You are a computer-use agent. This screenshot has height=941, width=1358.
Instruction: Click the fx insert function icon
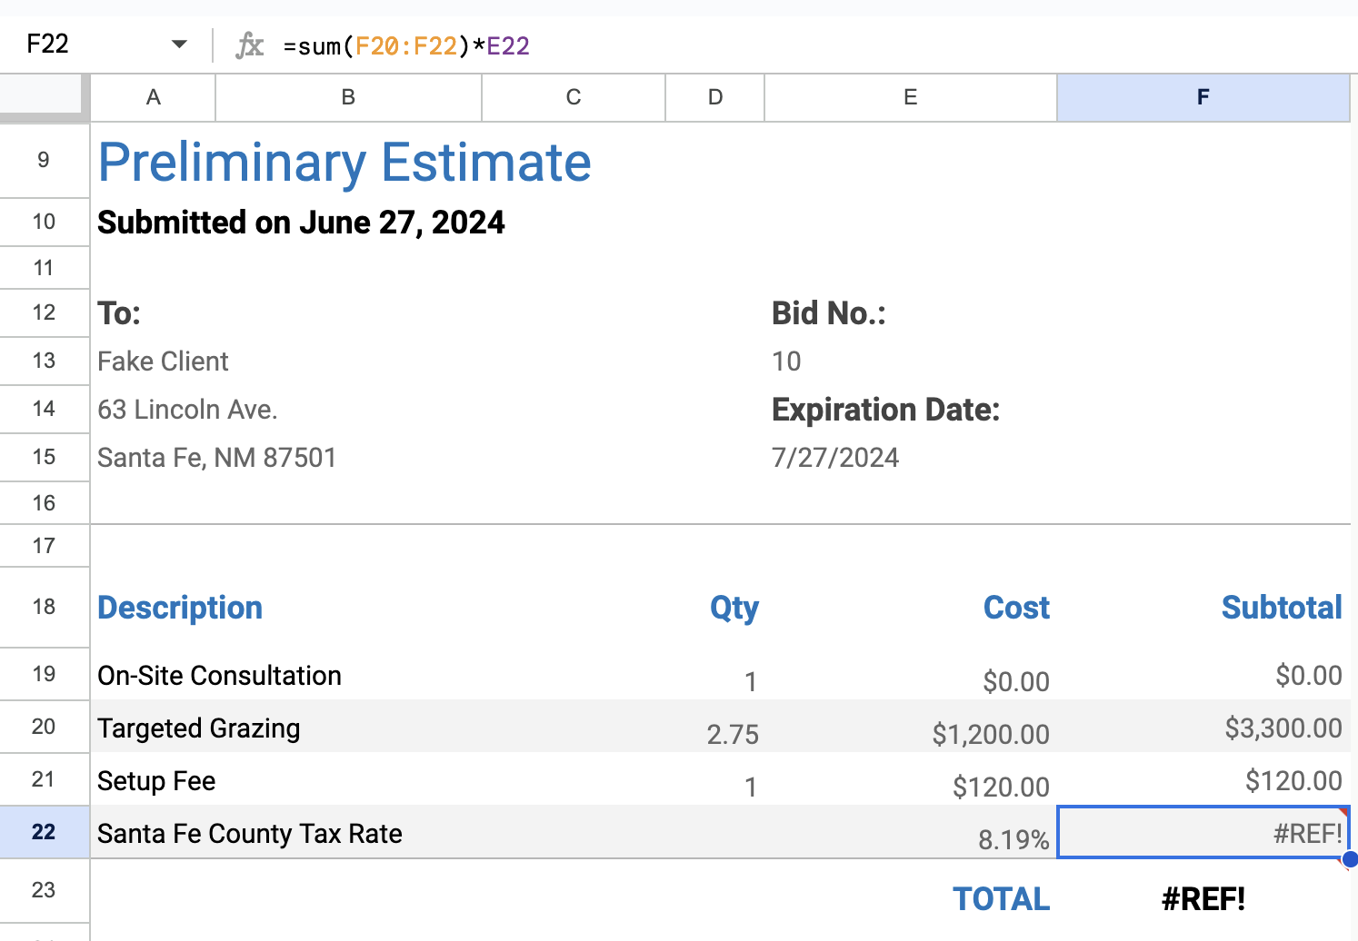(x=249, y=45)
